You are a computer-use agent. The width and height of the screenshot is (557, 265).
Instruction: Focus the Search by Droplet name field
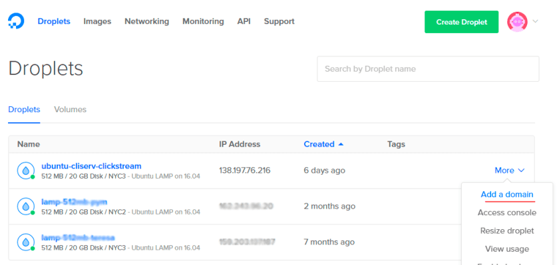pyautogui.click(x=428, y=69)
